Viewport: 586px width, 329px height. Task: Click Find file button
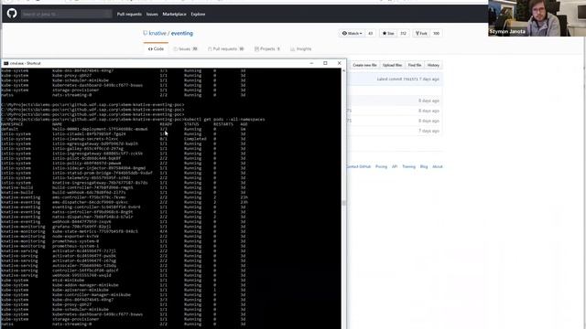click(415, 65)
